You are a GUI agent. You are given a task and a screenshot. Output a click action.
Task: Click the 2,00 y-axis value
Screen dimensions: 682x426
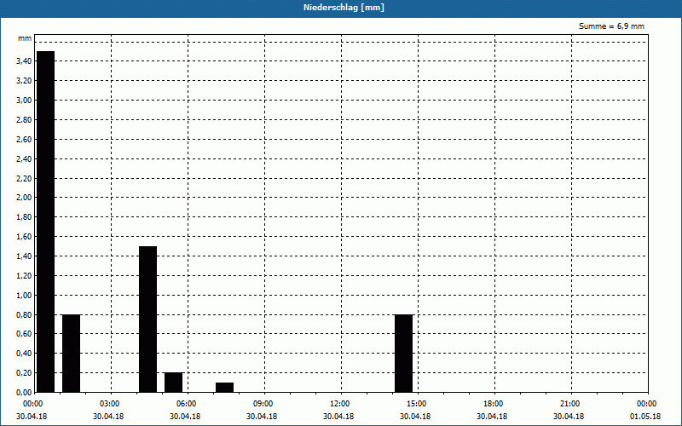[x=24, y=198]
